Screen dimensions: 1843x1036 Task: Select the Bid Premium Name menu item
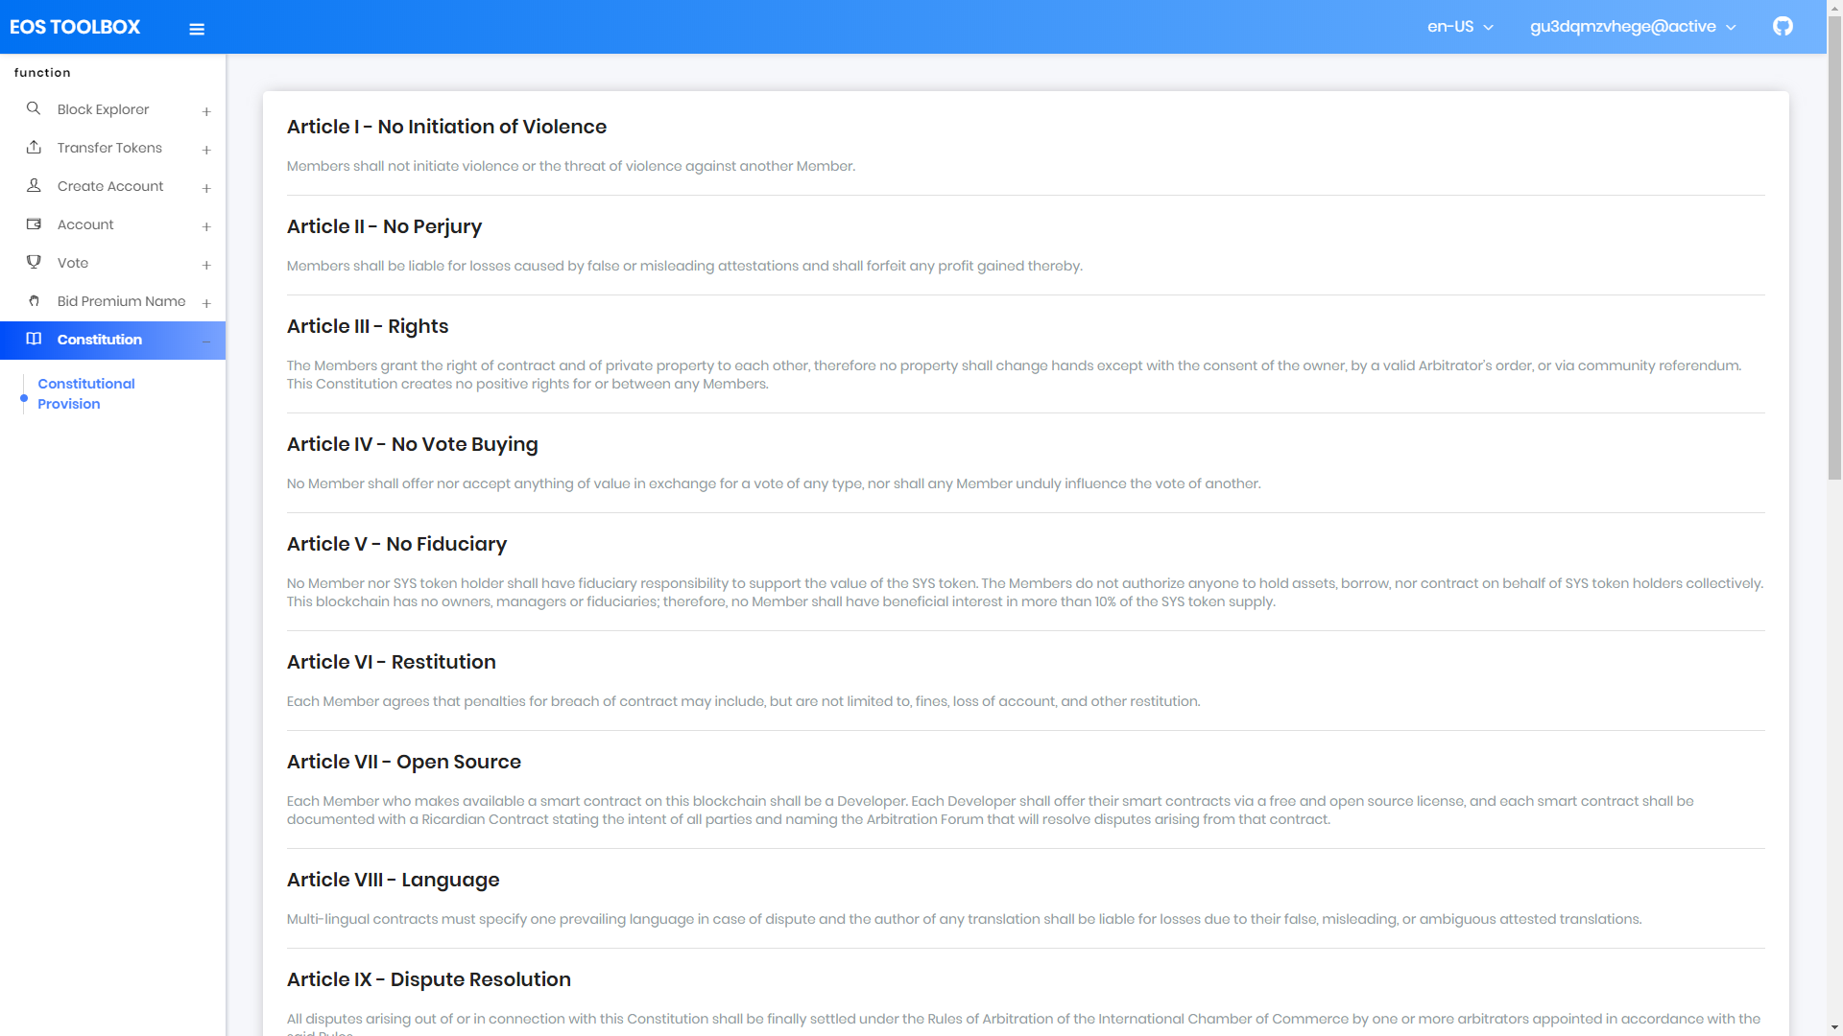(121, 301)
